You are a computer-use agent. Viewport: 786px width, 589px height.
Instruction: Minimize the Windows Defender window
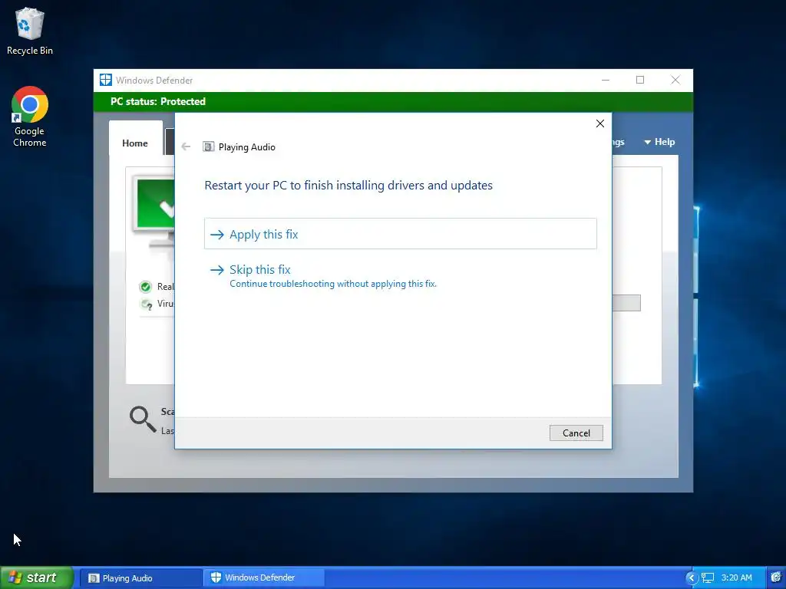tap(606, 80)
